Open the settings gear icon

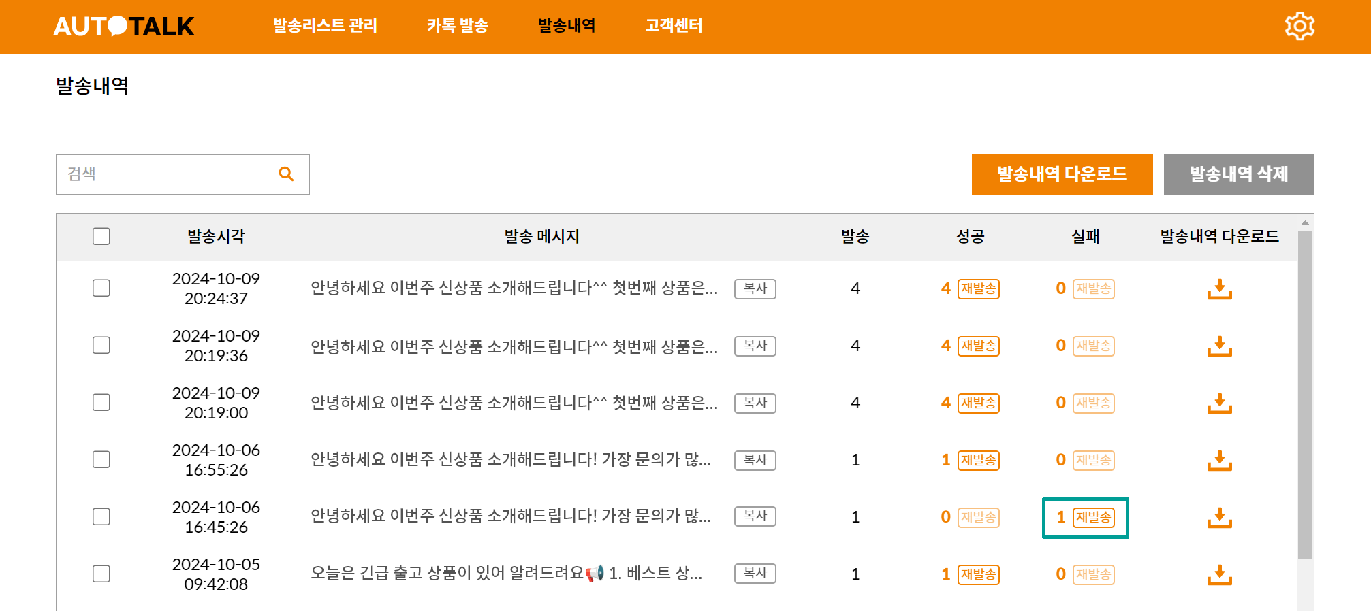[x=1299, y=27]
